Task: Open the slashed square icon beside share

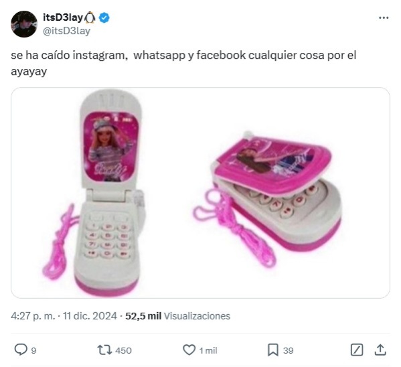Action: pyautogui.click(x=357, y=350)
